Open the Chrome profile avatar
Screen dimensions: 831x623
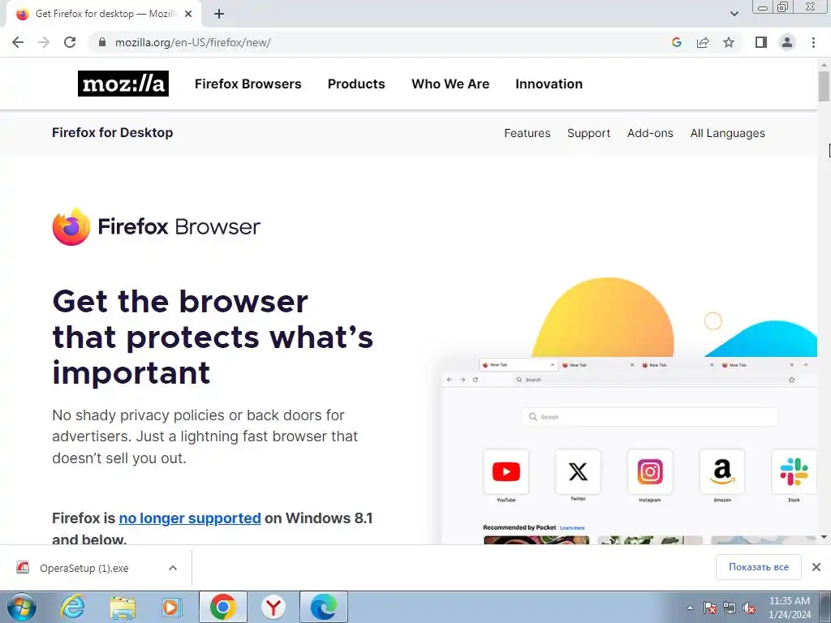tap(787, 42)
